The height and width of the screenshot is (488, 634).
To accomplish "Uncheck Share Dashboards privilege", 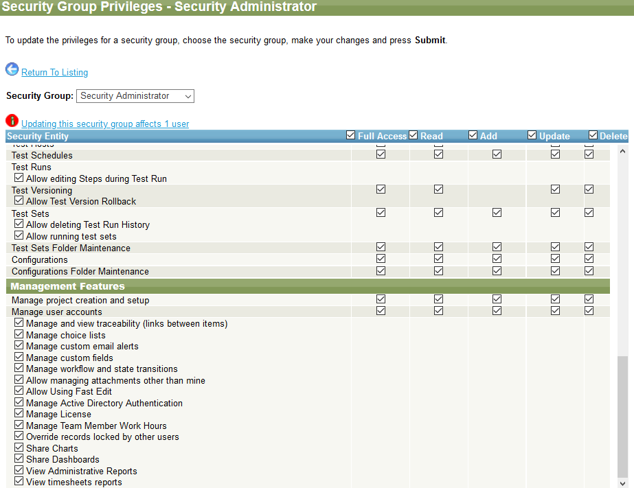I will pyautogui.click(x=19, y=459).
